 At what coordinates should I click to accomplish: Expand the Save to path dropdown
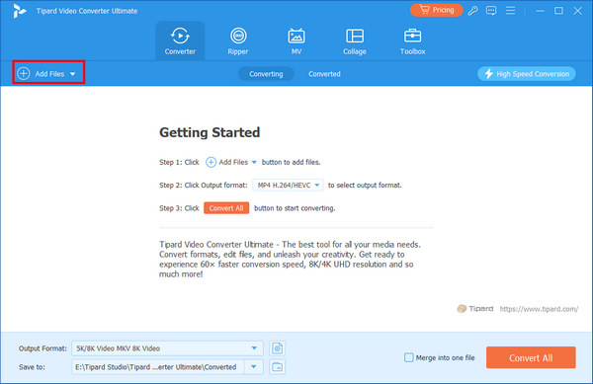click(x=254, y=366)
